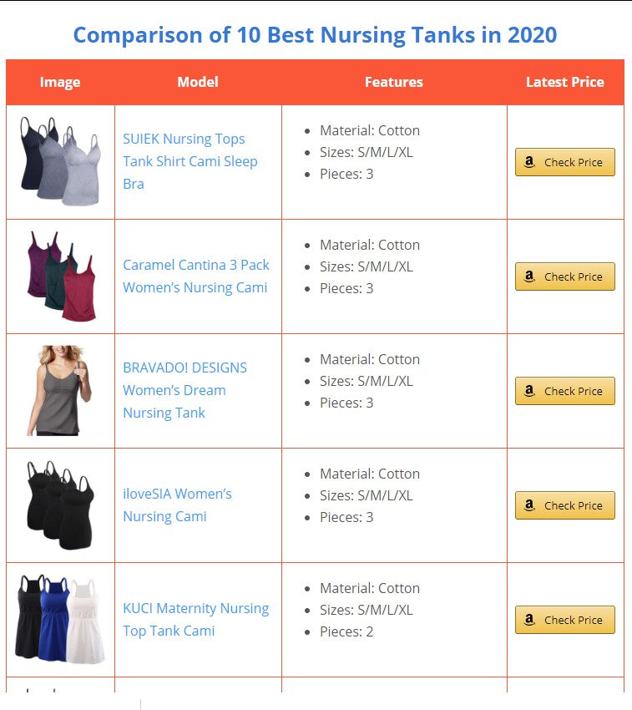Check Price for SUIEK nursing tops

click(x=565, y=162)
